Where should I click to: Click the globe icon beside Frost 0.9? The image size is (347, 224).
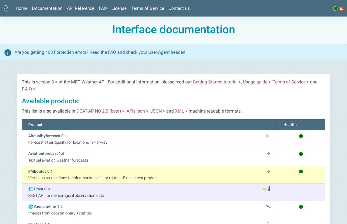pyautogui.click(x=31, y=189)
